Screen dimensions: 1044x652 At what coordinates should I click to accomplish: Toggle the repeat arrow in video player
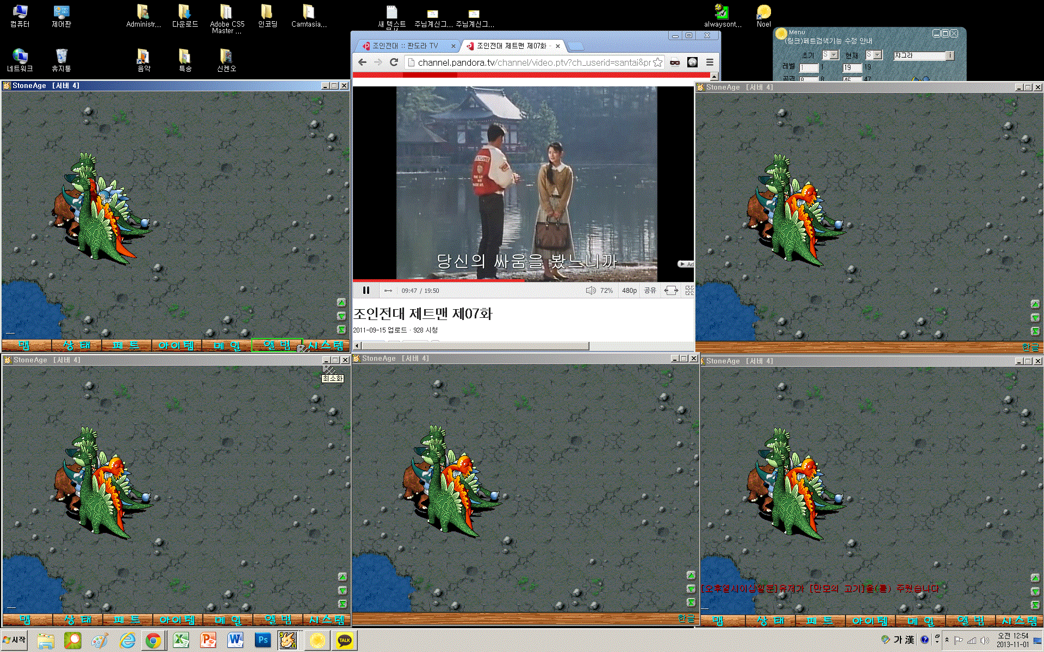pyautogui.click(x=388, y=291)
